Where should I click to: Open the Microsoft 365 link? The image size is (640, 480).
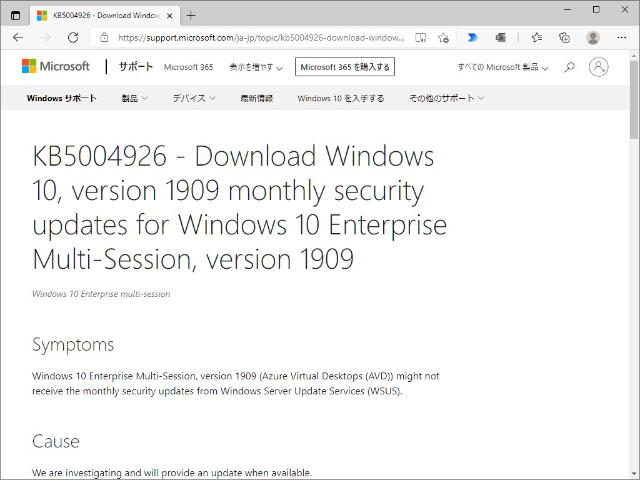click(189, 67)
